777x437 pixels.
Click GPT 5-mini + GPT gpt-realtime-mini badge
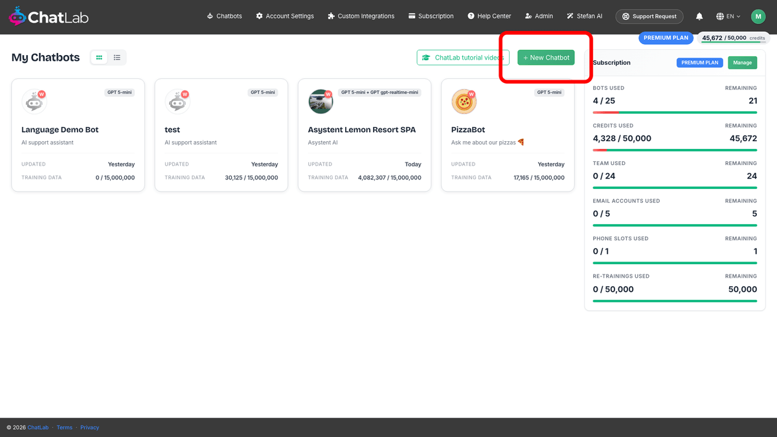[380, 93]
